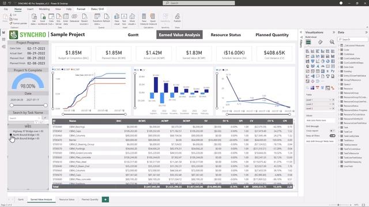Create a New measure
The height and width of the screenshot is (207, 369).
tap(144, 19)
